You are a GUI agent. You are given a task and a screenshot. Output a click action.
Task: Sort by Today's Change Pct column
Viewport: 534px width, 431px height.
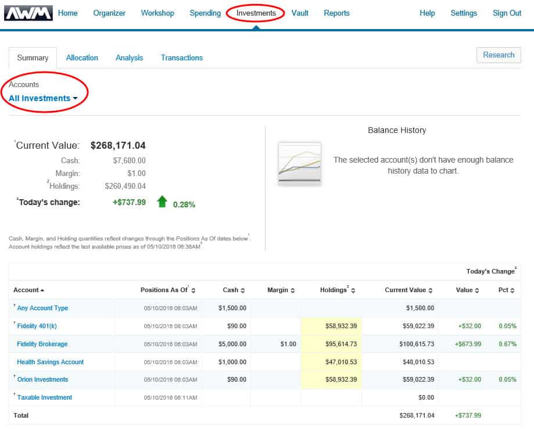click(507, 290)
